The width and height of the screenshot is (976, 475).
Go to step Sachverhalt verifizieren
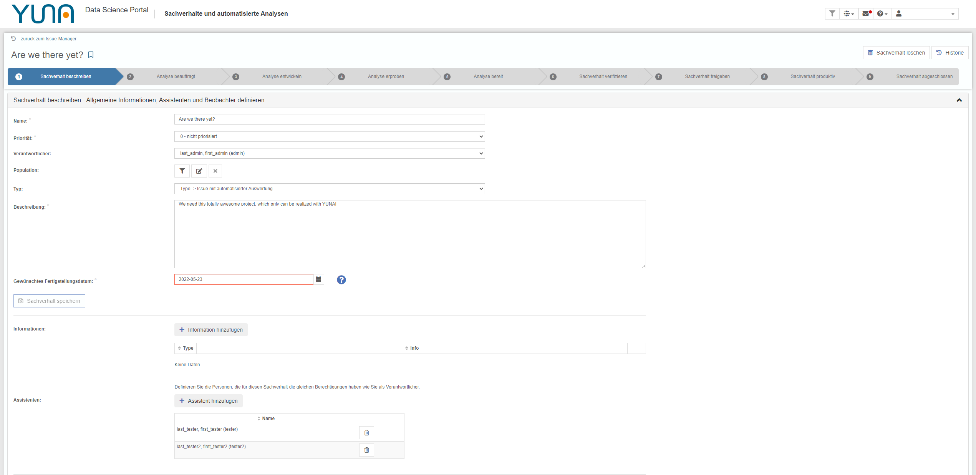603,76
